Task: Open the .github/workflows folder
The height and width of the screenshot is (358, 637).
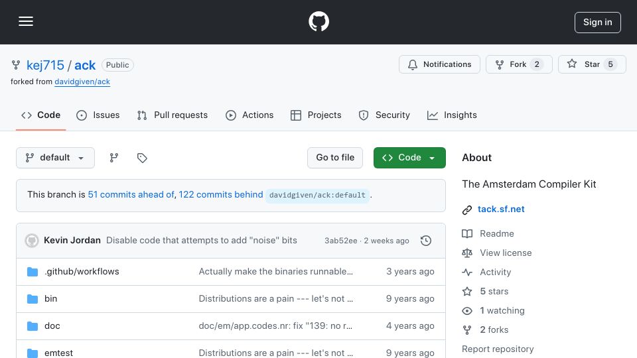Action: (x=82, y=272)
